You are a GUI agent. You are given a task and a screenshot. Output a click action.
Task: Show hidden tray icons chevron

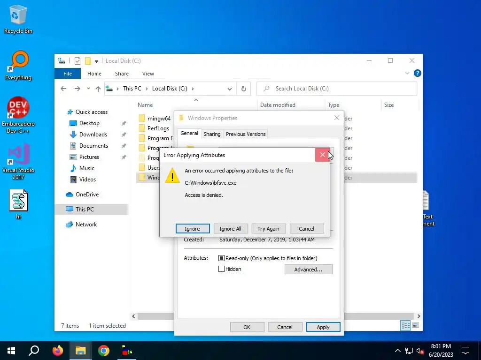[397, 351]
